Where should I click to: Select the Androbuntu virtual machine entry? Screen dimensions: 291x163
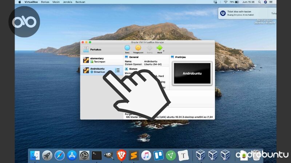[102, 70]
